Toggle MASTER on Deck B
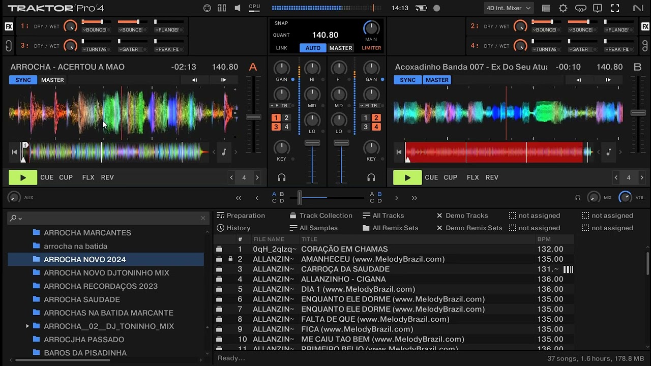The height and width of the screenshot is (366, 651). 437,80
